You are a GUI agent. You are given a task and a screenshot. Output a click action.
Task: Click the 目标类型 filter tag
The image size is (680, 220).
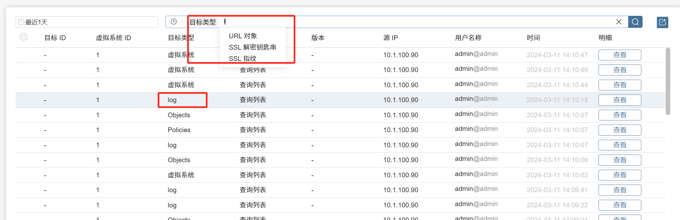click(x=203, y=22)
